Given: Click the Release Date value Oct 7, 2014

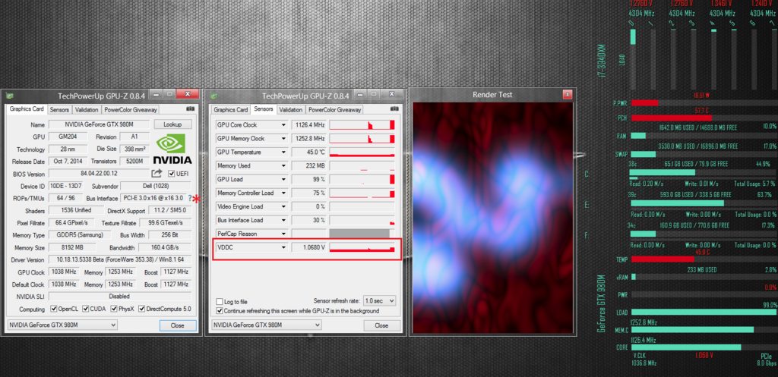Looking at the screenshot, I should (x=68, y=162).
